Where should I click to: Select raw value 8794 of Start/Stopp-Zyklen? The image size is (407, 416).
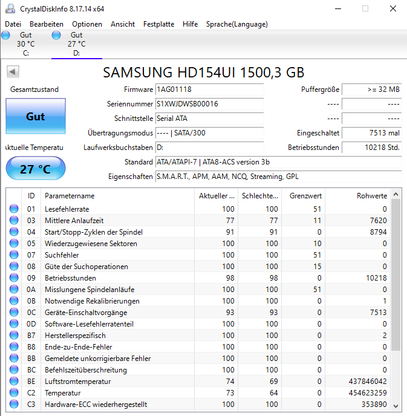pos(379,232)
